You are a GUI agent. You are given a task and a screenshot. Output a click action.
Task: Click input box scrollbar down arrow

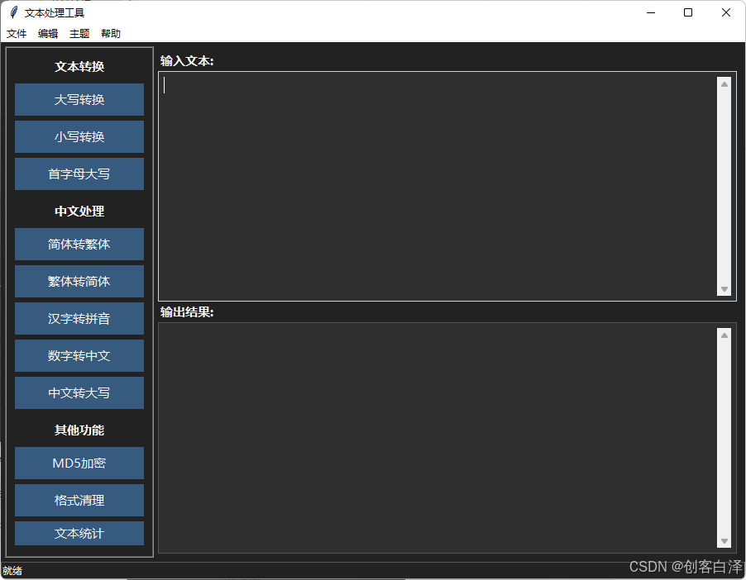click(724, 289)
